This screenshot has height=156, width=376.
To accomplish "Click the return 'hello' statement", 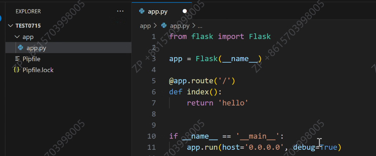I will click(x=217, y=103).
